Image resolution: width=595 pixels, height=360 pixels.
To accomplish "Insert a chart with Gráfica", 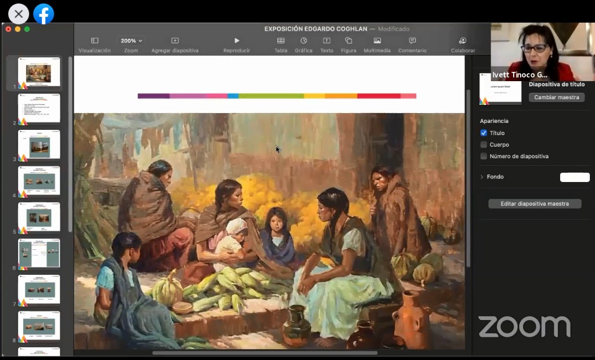I will tap(304, 45).
